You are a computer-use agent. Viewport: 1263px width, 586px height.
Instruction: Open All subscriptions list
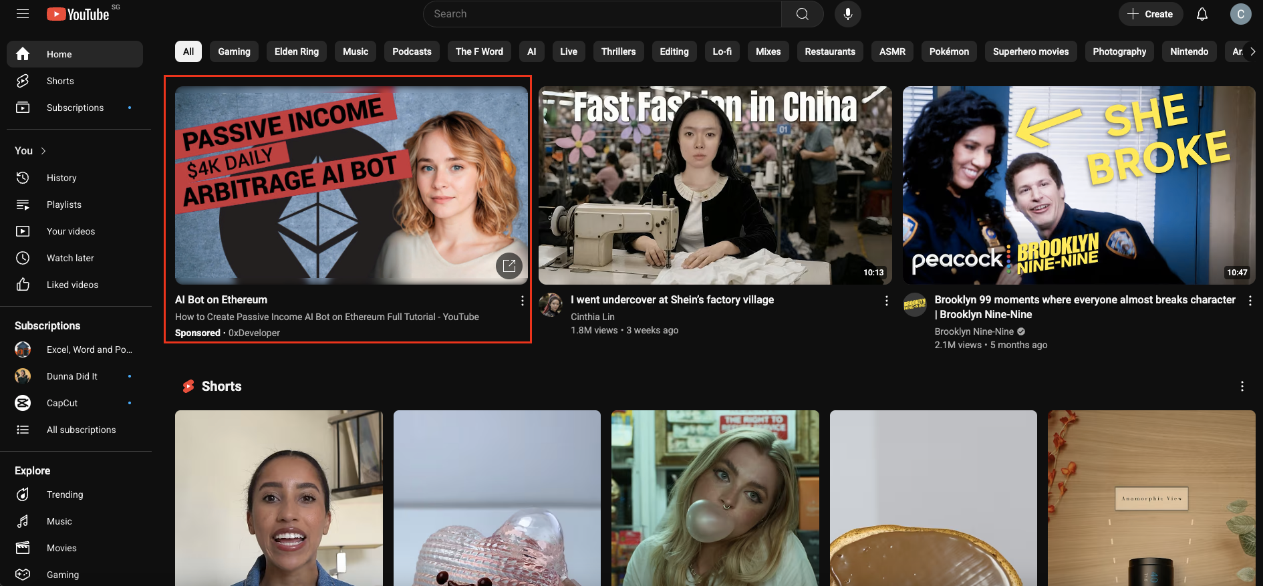point(75,430)
